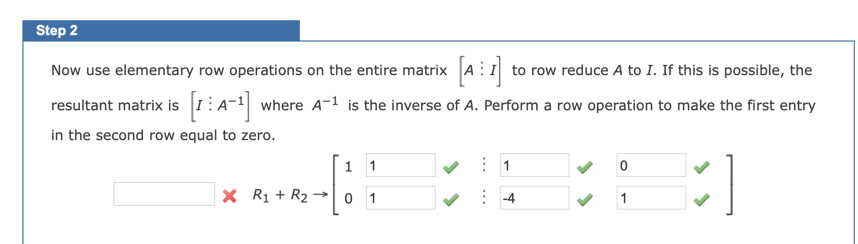Click green checkmark beside bottom-row last-column field
The height and width of the screenshot is (244, 858).
pyautogui.click(x=702, y=200)
